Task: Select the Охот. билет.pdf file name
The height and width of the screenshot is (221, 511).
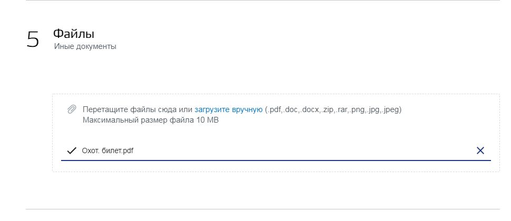Action: pyautogui.click(x=107, y=151)
